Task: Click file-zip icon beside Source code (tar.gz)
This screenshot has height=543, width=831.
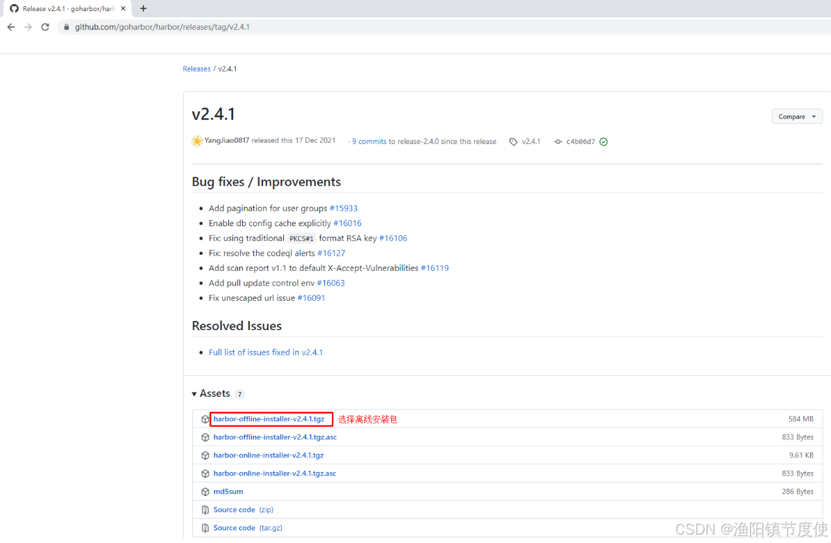Action: pos(205,528)
